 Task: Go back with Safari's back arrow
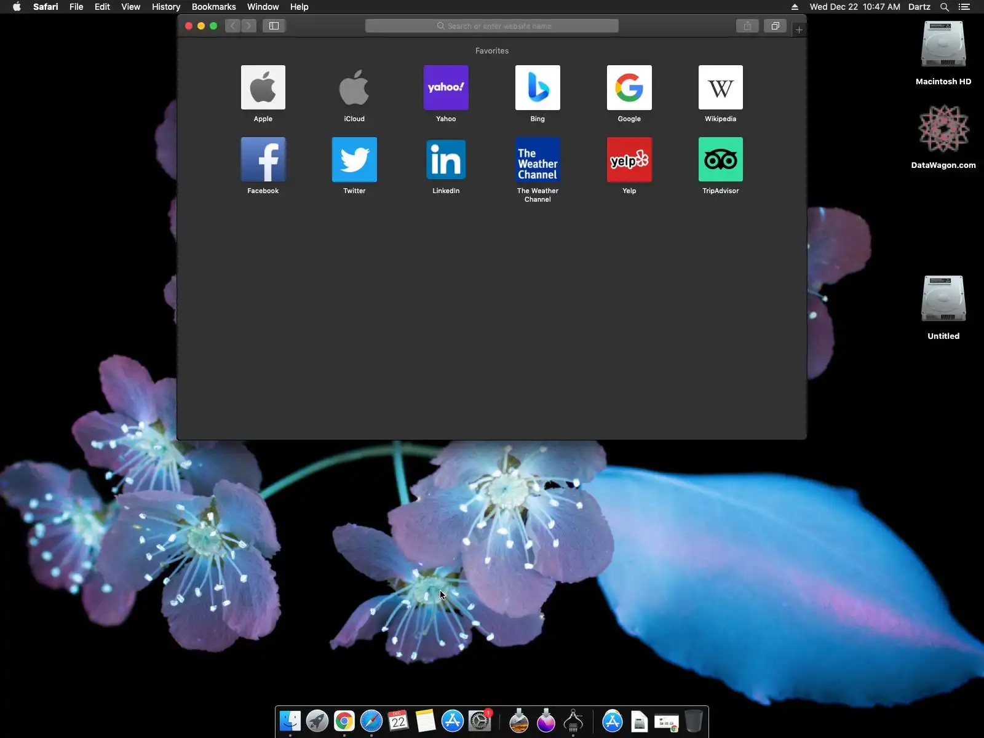click(x=232, y=26)
